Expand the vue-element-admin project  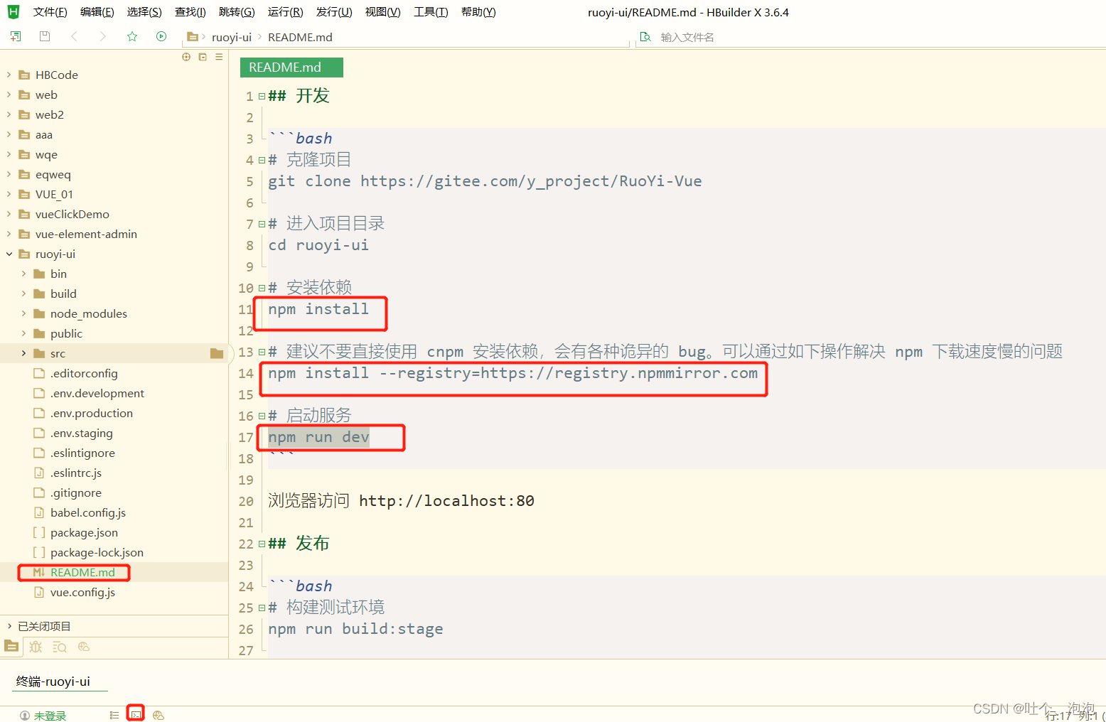9,234
